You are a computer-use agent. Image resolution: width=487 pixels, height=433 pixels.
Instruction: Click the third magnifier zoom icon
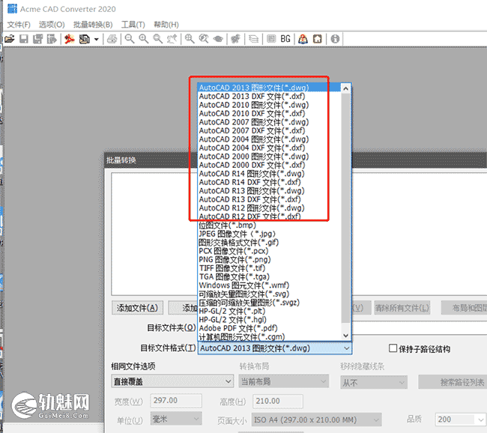[158, 39]
